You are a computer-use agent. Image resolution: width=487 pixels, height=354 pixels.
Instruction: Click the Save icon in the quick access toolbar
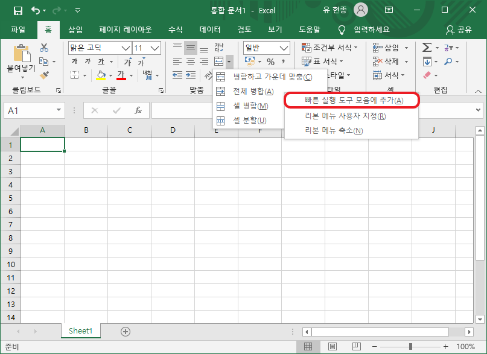(18, 10)
